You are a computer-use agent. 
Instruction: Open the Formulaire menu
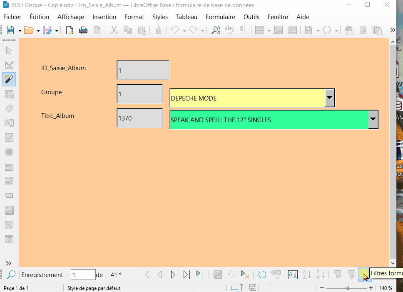pyautogui.click(x=220, y=17)
